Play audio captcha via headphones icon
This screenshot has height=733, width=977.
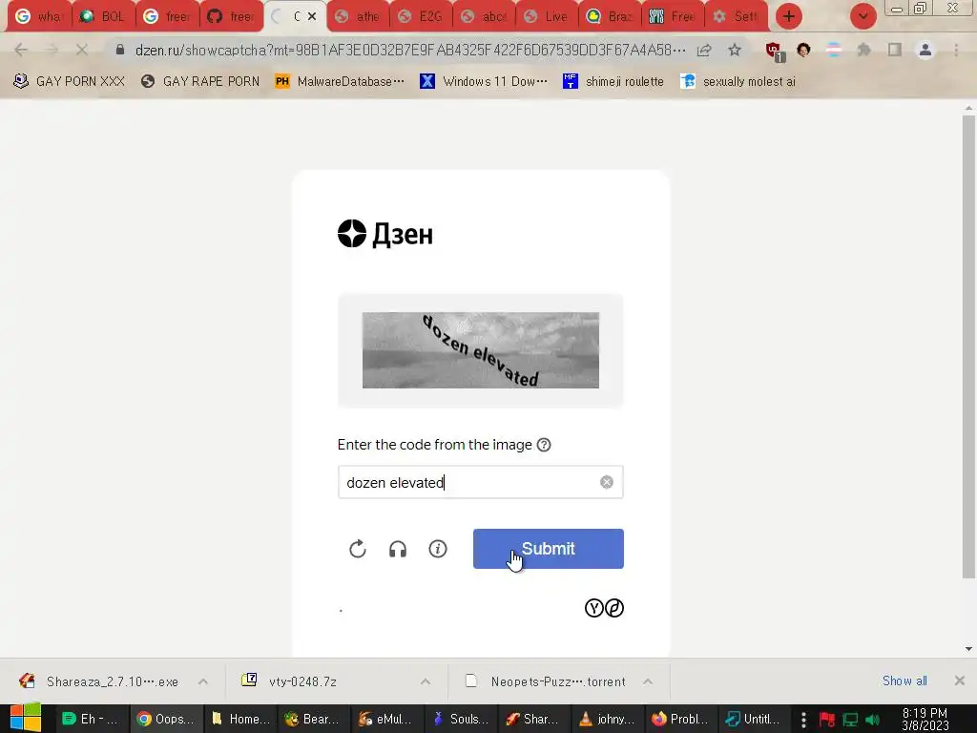398,549
